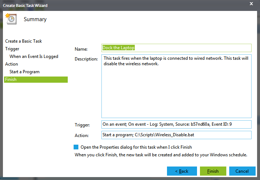This screenshot has height=180, width=260.
Task: Jump to the Start a Program step
Action: point(24,72)
